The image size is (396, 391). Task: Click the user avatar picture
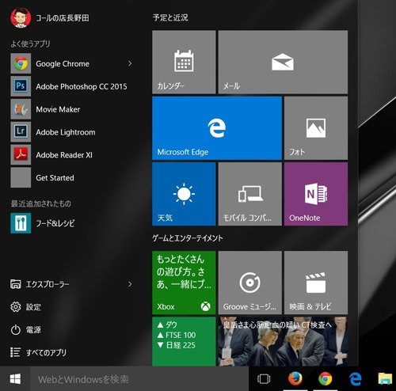tap(21, 17)
